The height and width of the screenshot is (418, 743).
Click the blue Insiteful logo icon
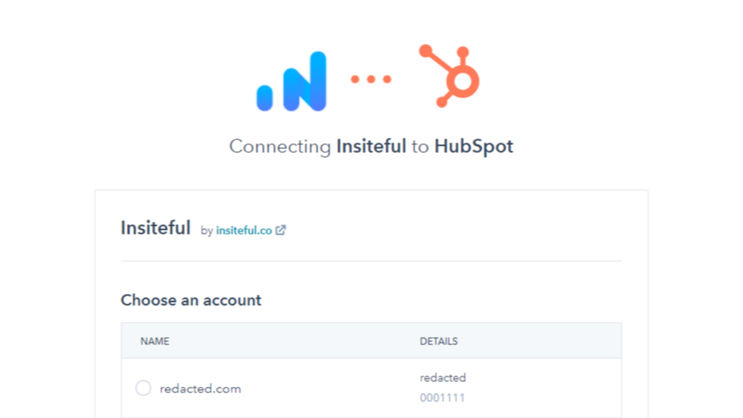pos(291,81)
